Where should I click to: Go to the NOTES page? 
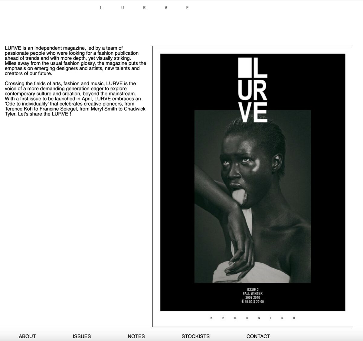[x=136, y=336]
